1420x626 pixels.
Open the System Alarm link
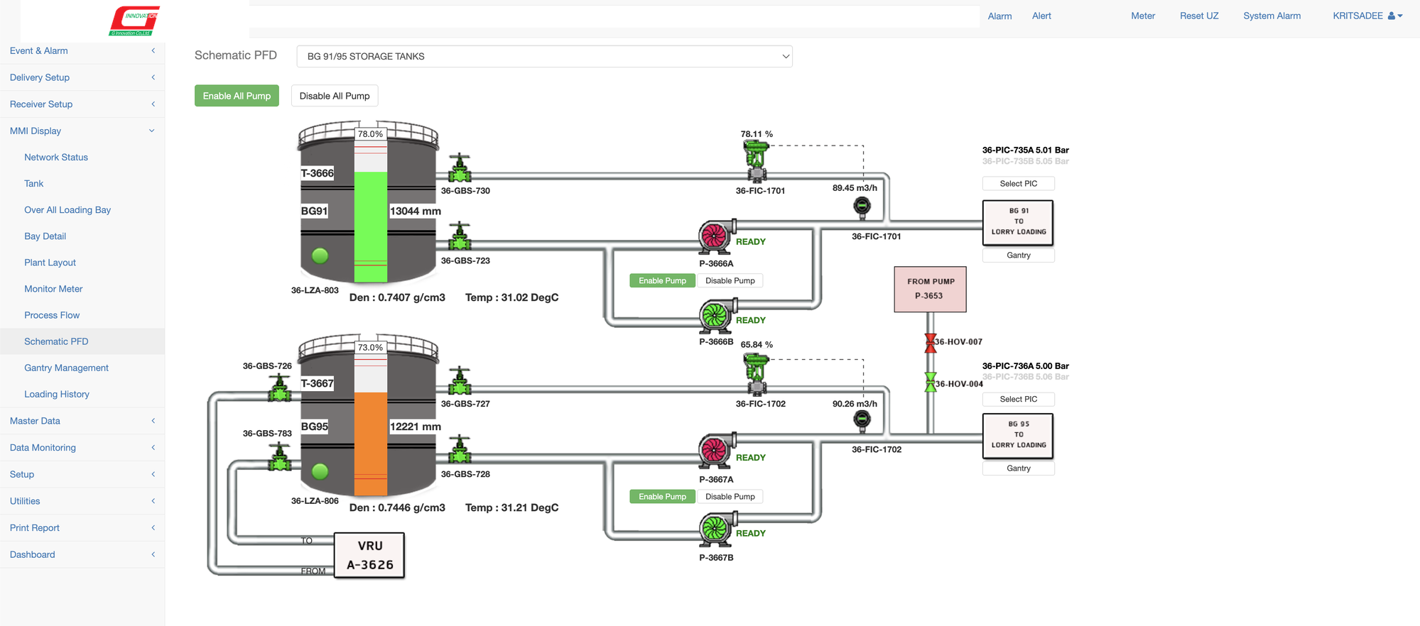coord(1272,16)
